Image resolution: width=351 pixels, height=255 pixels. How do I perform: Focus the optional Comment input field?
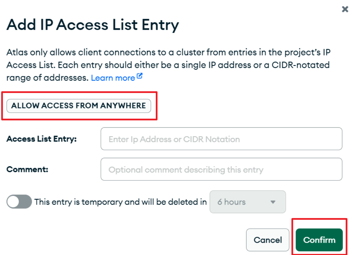pyautogui.click(x=221, y=169)
